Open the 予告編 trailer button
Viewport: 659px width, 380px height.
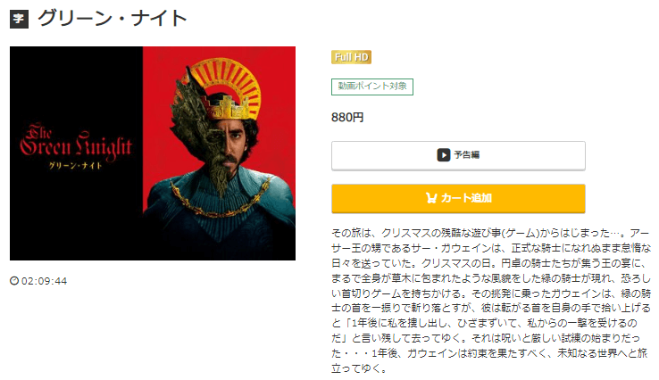click(458, 155)
